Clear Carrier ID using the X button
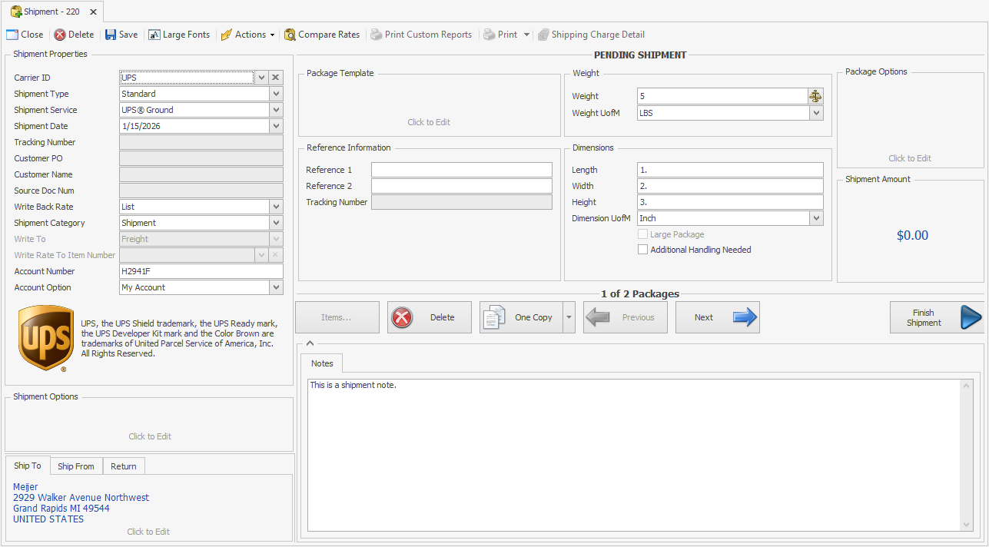Viewport: 989px width, 547px height. (x=276, y=78)
